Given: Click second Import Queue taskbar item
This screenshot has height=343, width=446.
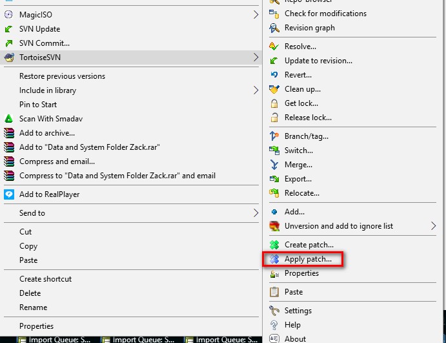Looking at the screenshot, I should click(137, 340).
